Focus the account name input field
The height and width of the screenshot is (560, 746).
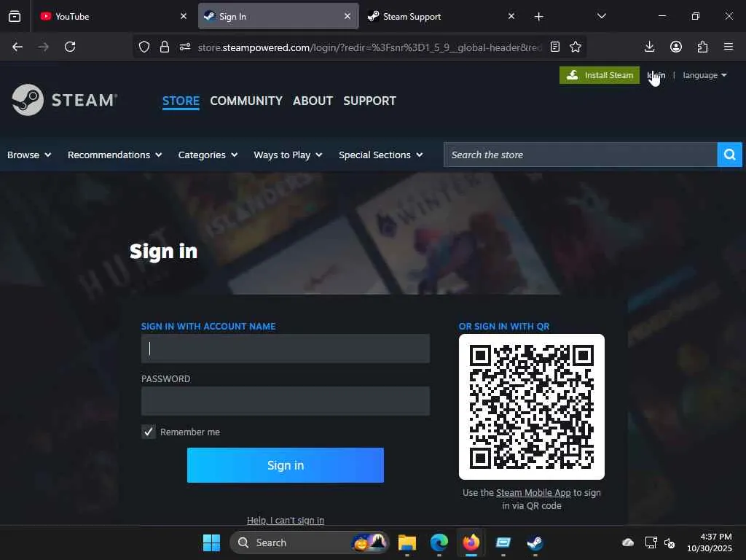coord(286,349)
